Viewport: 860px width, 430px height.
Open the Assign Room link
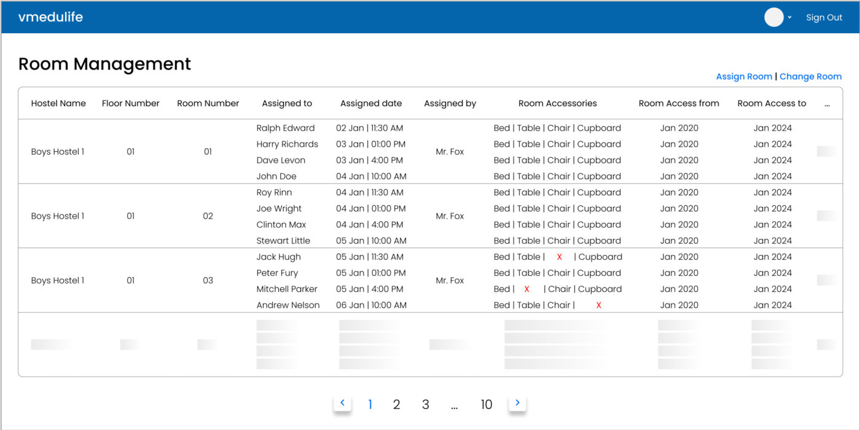744,76
